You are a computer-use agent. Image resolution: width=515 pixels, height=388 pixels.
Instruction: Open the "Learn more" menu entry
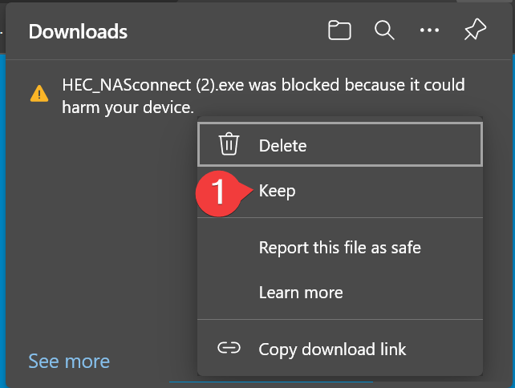point(301,293)
